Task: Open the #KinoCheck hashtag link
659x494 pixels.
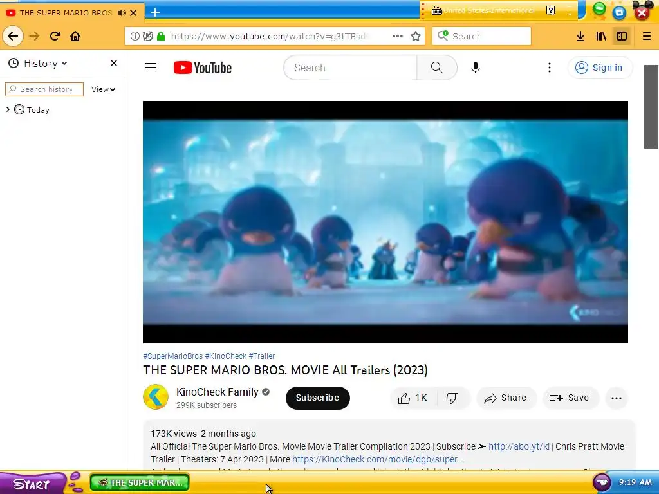Action: (226, 356)
